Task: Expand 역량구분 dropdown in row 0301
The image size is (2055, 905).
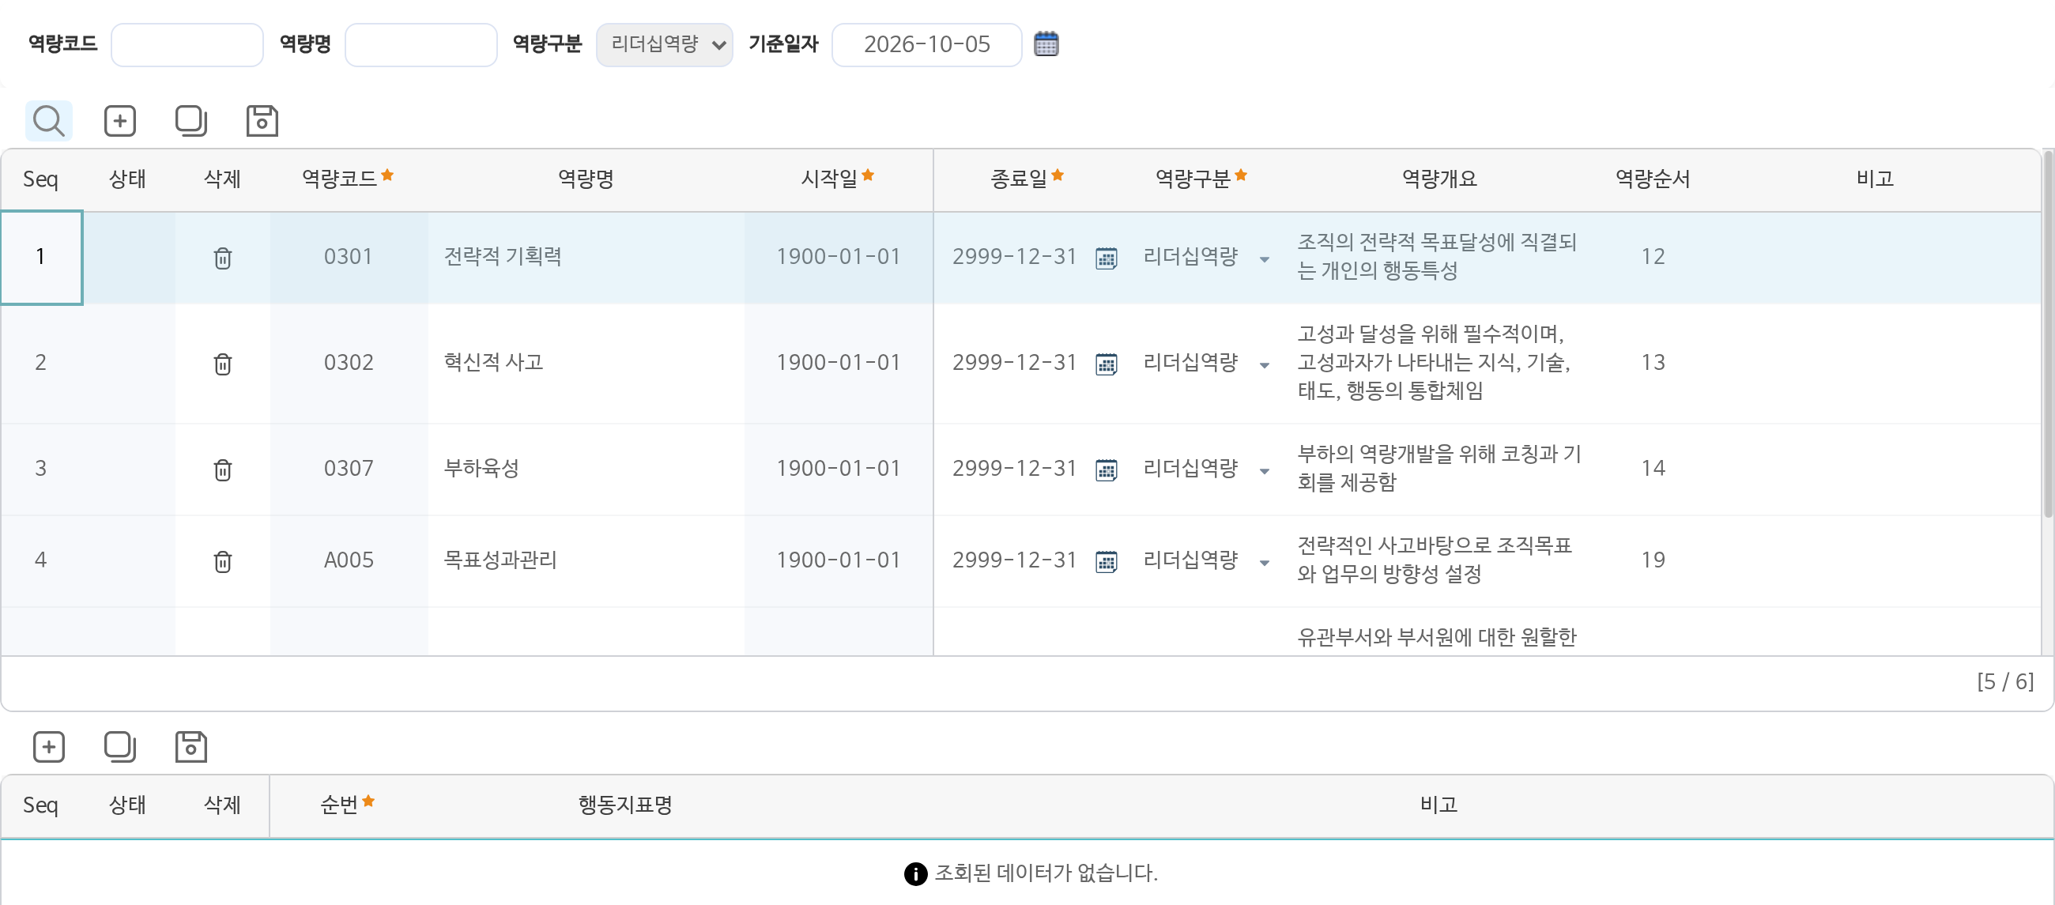Action: (x=1264, y=259)
